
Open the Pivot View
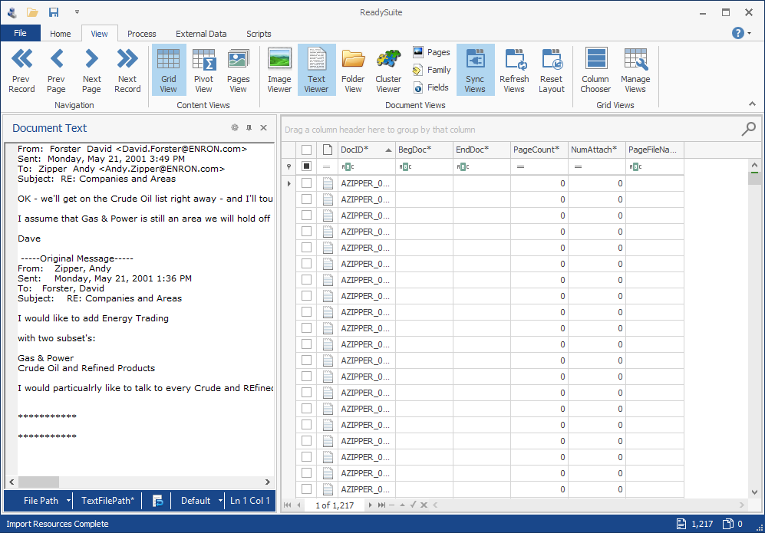pyautogui.click(x=203, y=71)
